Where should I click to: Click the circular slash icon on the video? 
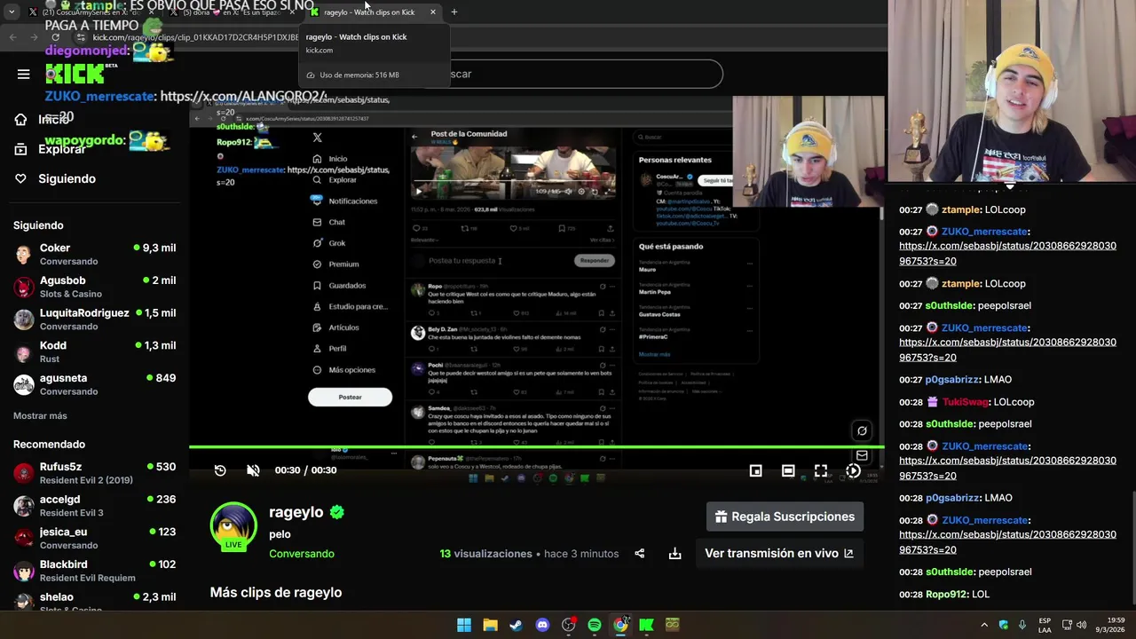tap(861, 431)
